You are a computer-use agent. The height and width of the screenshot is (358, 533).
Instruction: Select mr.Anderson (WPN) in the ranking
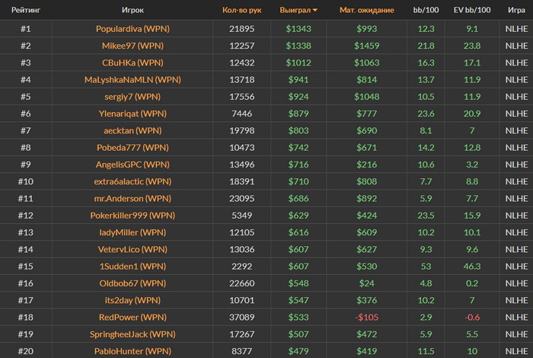click(x=132, y=199)
